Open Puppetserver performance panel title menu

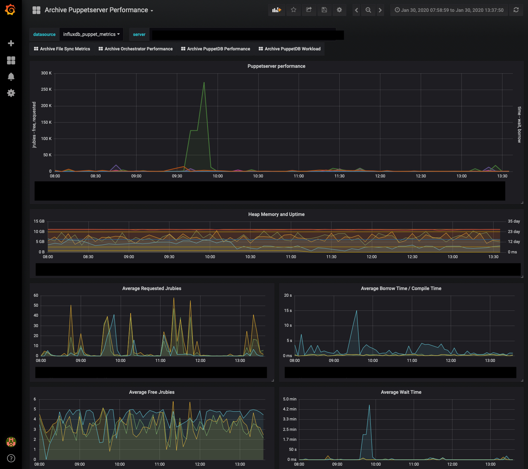(276, 66)
